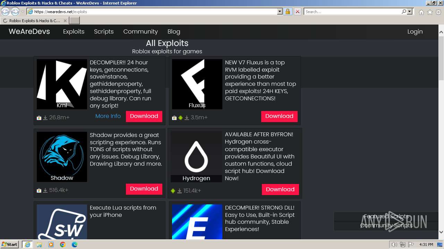
Task: Download the Hydrogen exploit
Action: [280, 190]
